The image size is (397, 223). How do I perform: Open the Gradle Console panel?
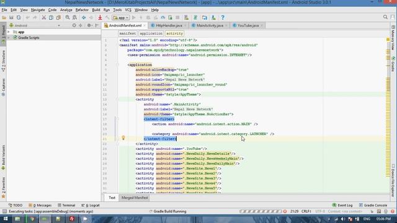[373, 205]
